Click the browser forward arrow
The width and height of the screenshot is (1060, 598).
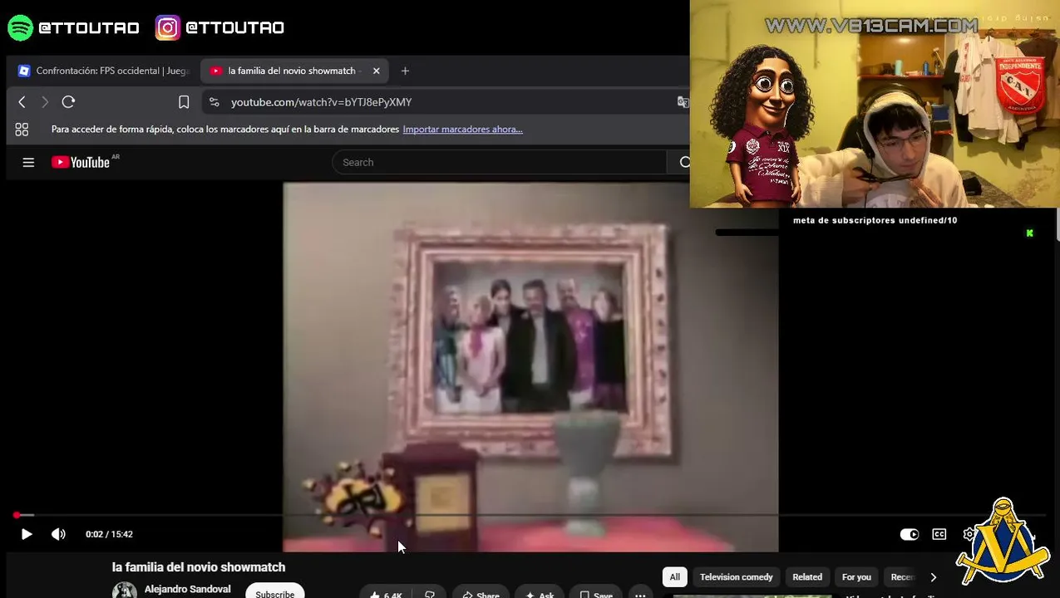pyautogui.click(x=45, y=102)
